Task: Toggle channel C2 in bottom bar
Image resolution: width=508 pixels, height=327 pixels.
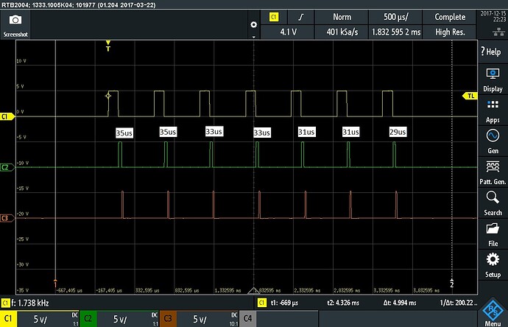Action: (x=88, y=319)
